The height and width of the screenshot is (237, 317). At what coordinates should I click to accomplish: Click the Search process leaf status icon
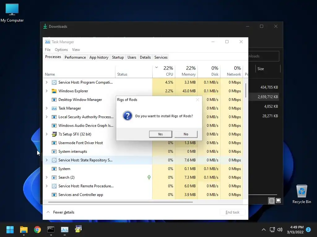pyautogui.click(x=149, y=177)
